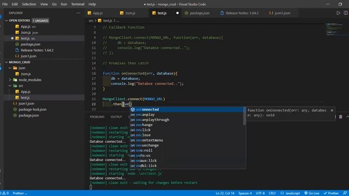Click Ln 22, Col 14 status

(225, 193)
